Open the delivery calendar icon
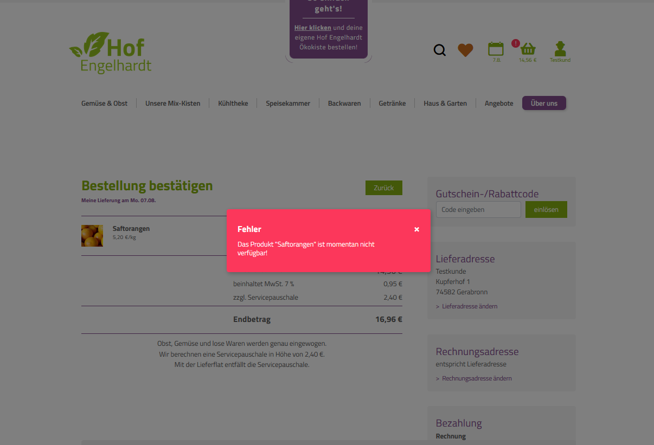Image resolution: width=654 pixels, height=445 pixels. click(496, 49)
